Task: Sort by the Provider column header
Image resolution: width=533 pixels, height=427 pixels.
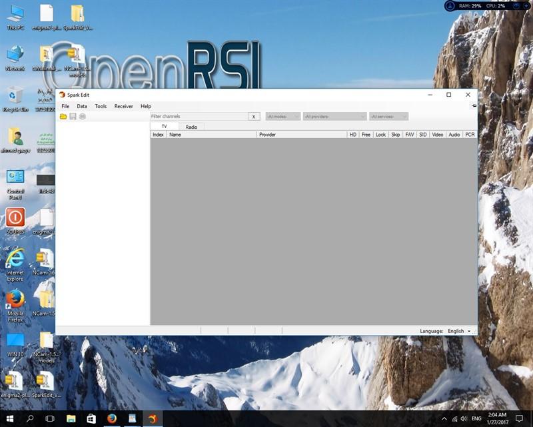Action: click(x=302, y=135)
